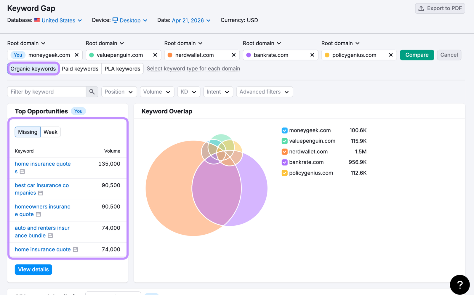Open auto and renters insurance bundle link
This screenshot has height=295, width=474.
coord(42,232)
